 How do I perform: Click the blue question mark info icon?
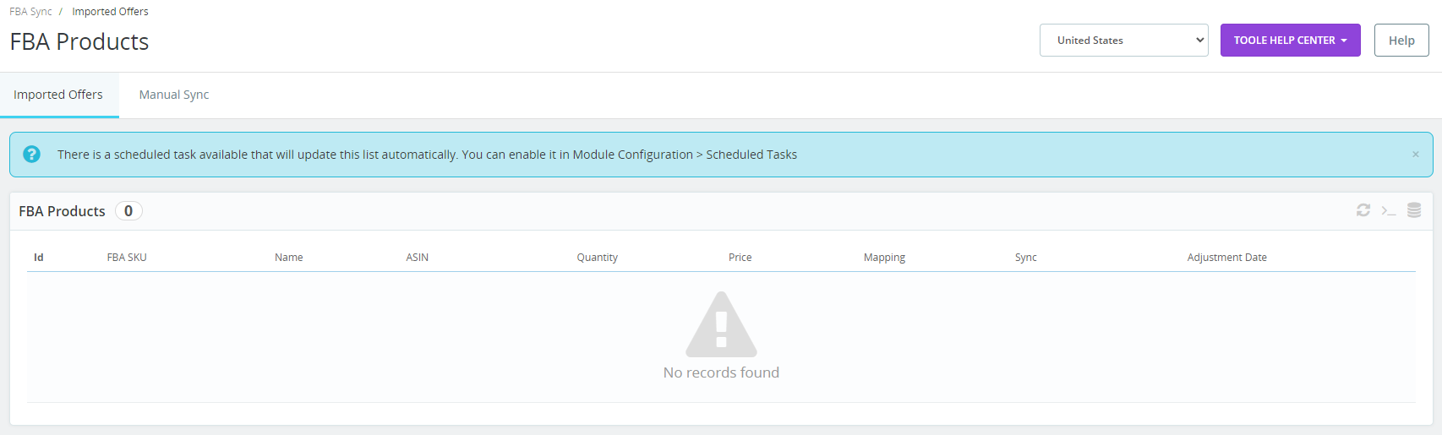coord(32,155)
